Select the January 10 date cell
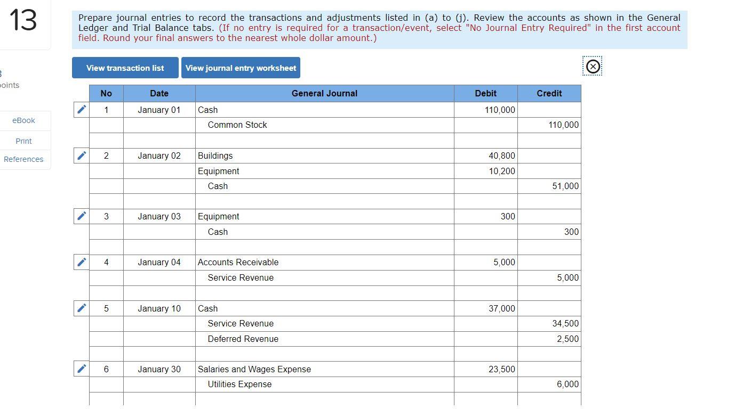751x409 pixels. [159, 308]
